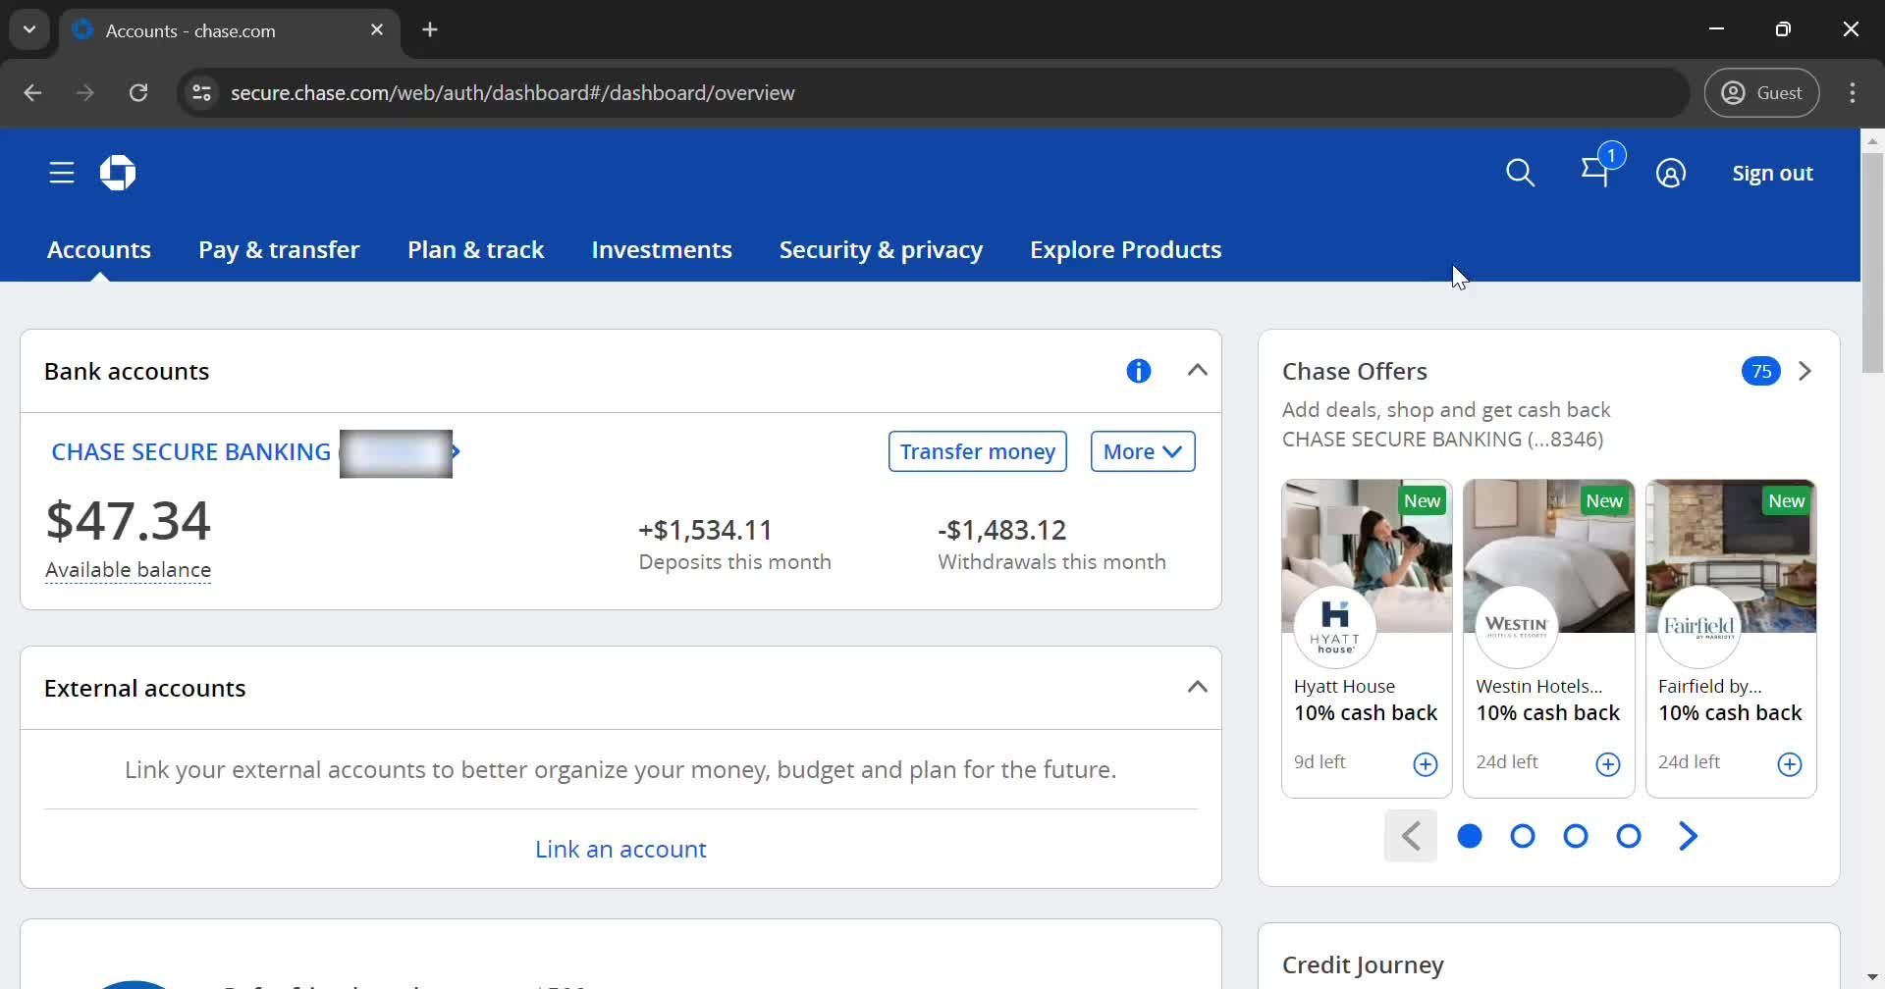
Task: Go to next Chase Offers carousel page
Action: (x=1688, y=836)
